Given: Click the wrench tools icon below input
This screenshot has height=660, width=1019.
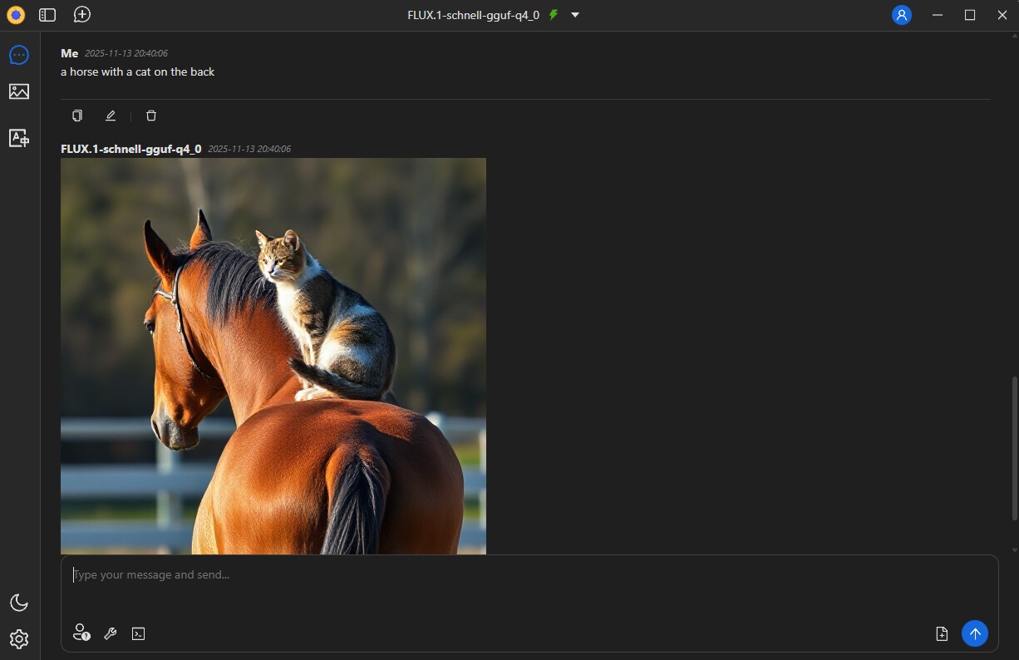Looking at the screenshot, I should click(x=110, y=633).
